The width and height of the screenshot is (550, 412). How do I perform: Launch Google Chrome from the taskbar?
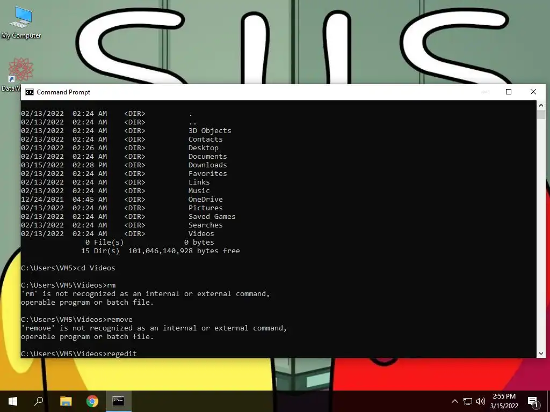click(x=92, y=401)
